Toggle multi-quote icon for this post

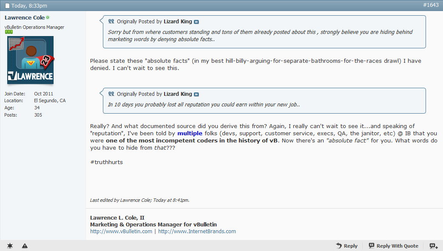(x=434, y=246)
